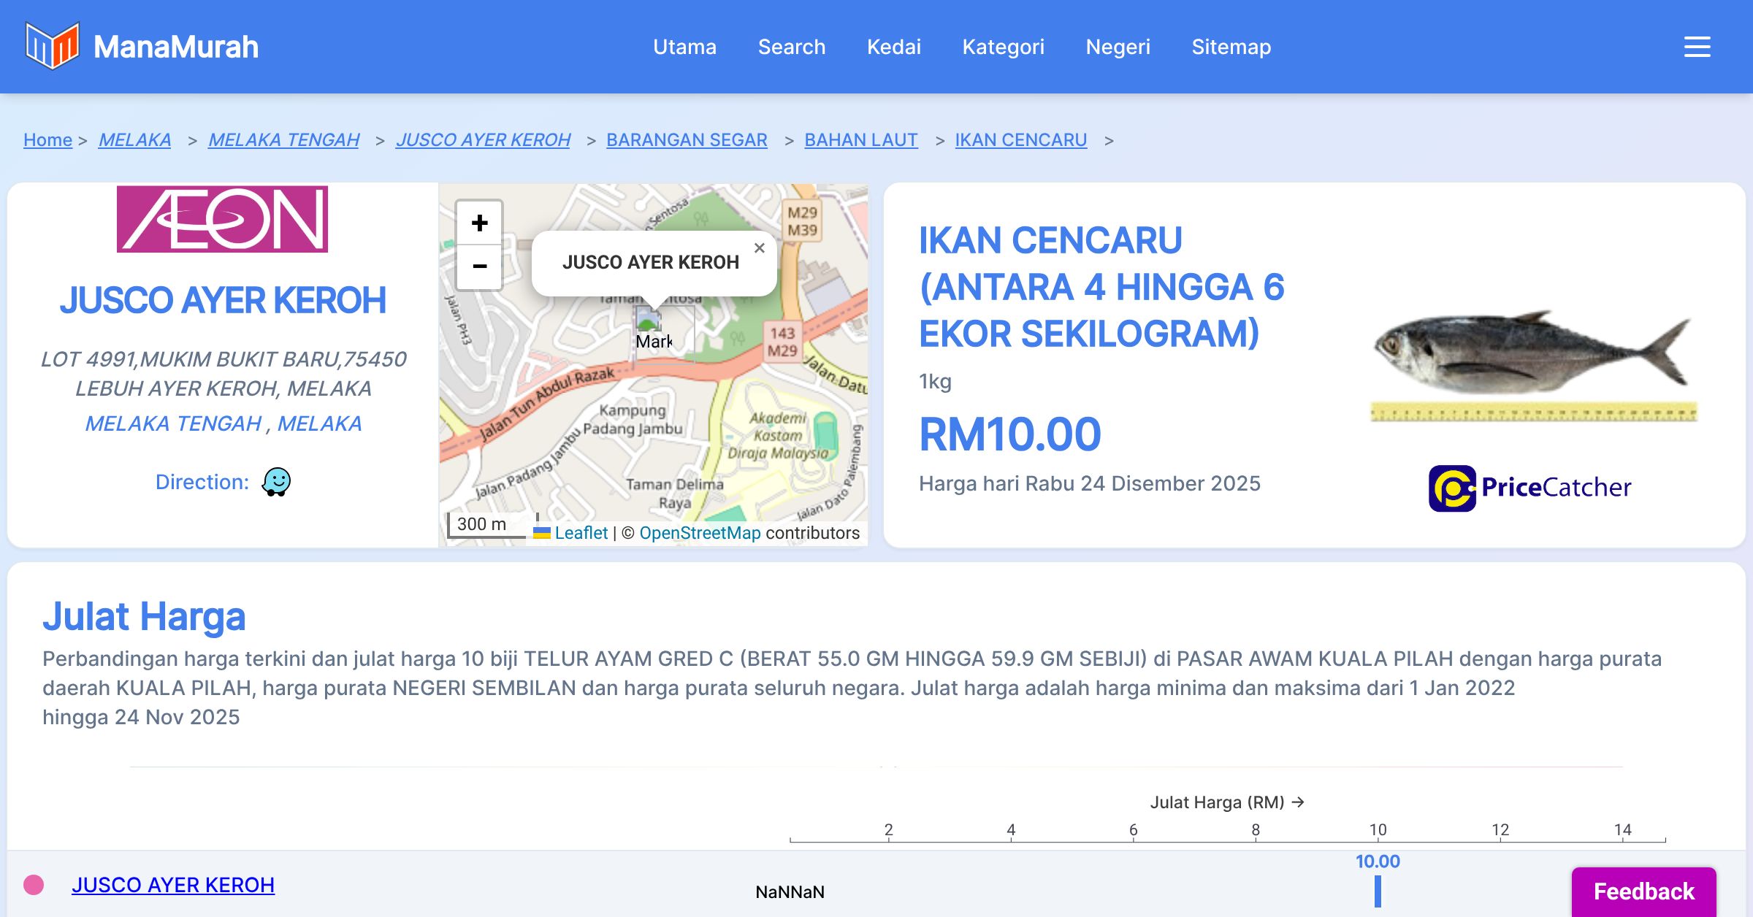The height and width of the screenshot is (917, 1753).
Task: Click the JUSCO AYER KEROH chart row link
Action: coord(173,885)
